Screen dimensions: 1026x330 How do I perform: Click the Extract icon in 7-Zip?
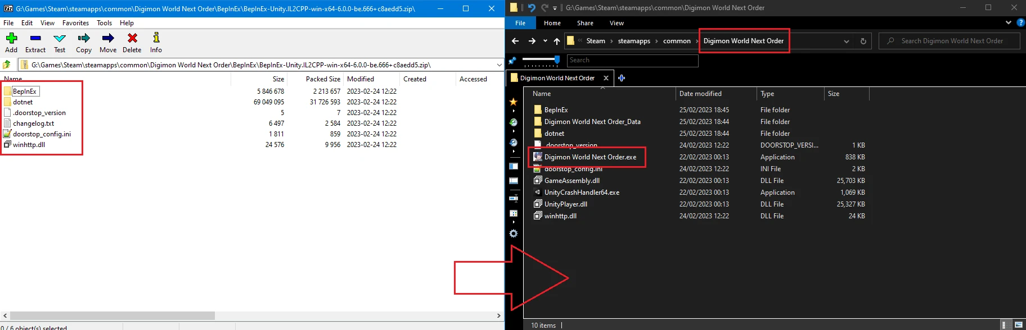pyautogui.click(x=35, y=38)
